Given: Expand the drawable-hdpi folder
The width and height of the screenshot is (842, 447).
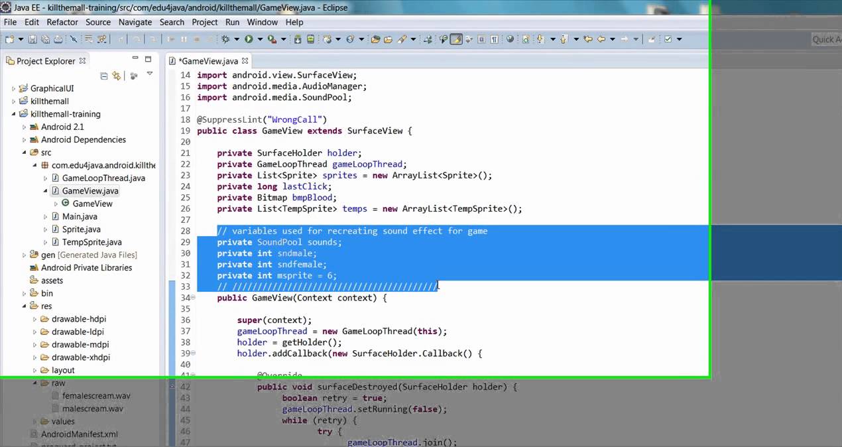Looking at the screenshot, I should click(35, 319).
